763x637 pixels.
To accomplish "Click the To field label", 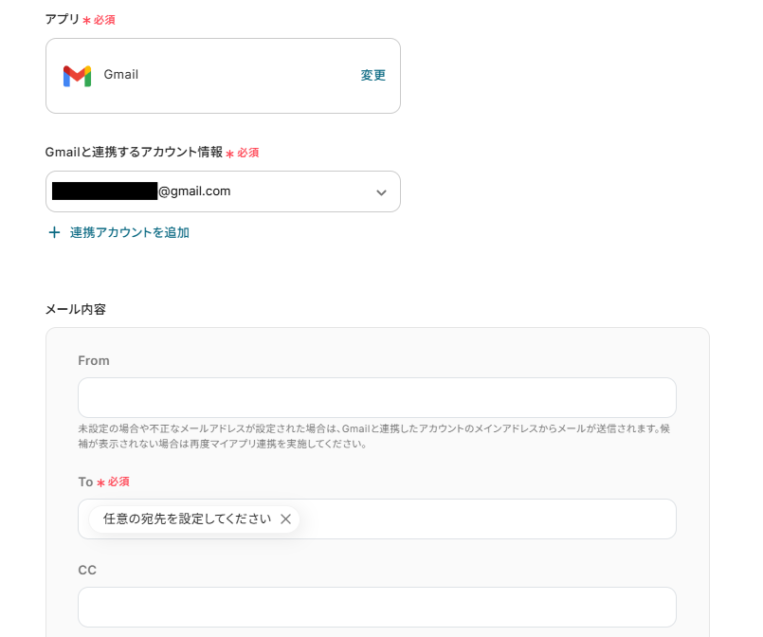I will point(85,482).
